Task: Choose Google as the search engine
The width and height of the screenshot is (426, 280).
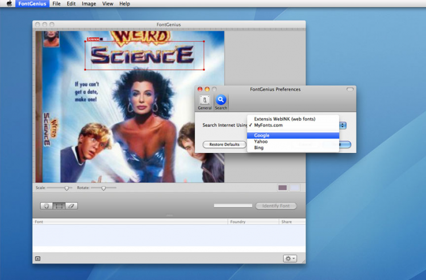Action: pos(293,135)
